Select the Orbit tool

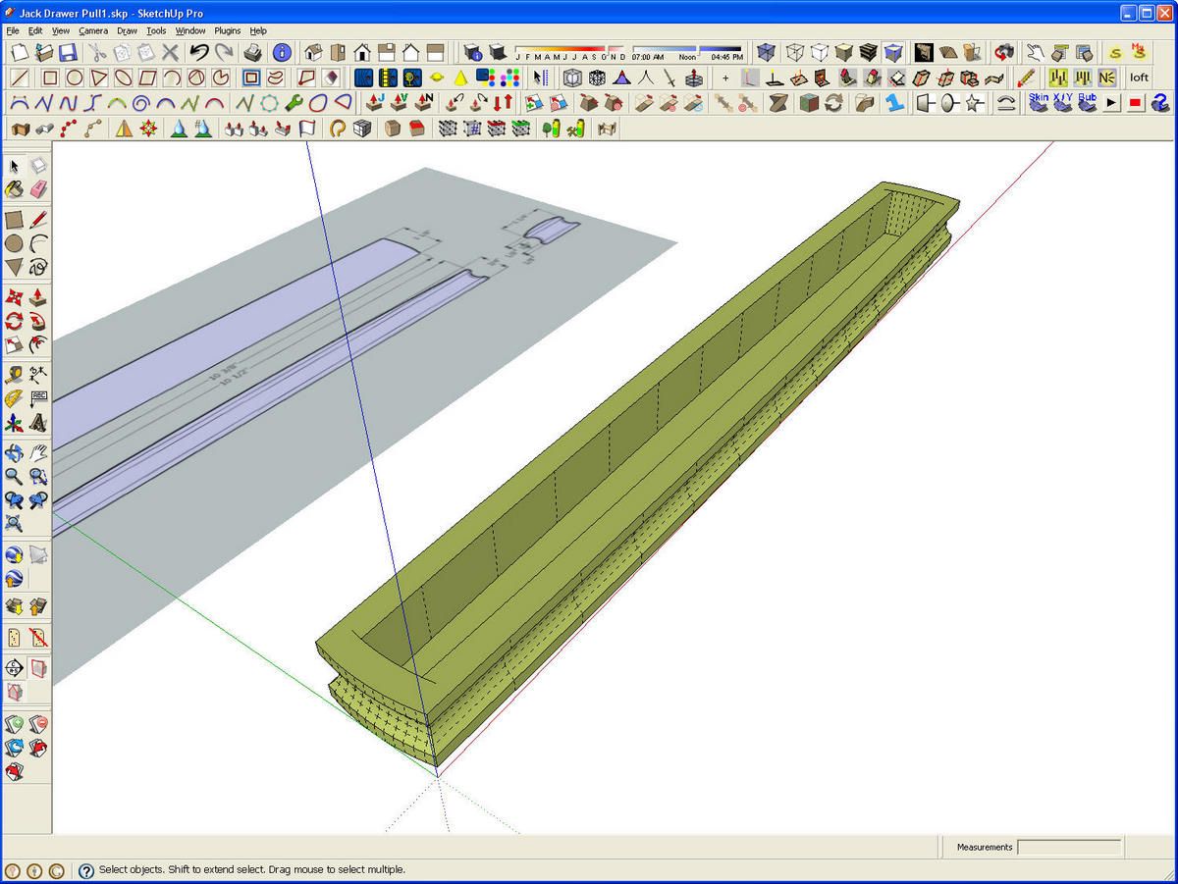point(15,453)
